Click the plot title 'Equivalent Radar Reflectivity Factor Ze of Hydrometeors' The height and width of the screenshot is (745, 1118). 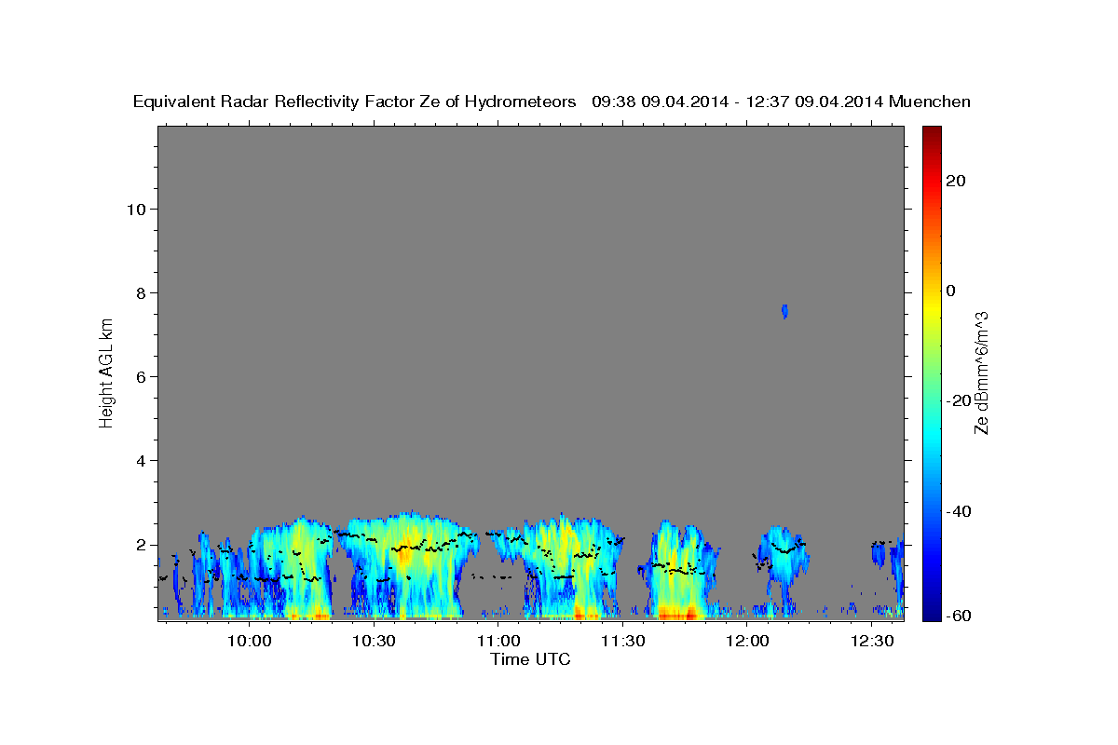click(355, 102)
